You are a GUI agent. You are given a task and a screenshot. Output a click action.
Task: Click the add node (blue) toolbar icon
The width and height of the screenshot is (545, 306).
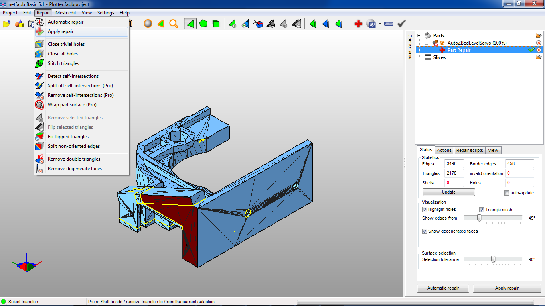click(x=245, y=24)
